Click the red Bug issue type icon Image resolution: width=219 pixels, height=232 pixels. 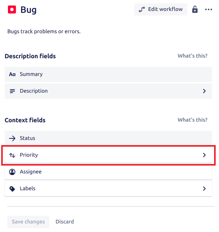pyautogui.click(x=12, y=10)
